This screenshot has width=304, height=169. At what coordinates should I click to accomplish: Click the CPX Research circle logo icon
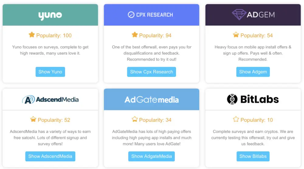point(131,15)
